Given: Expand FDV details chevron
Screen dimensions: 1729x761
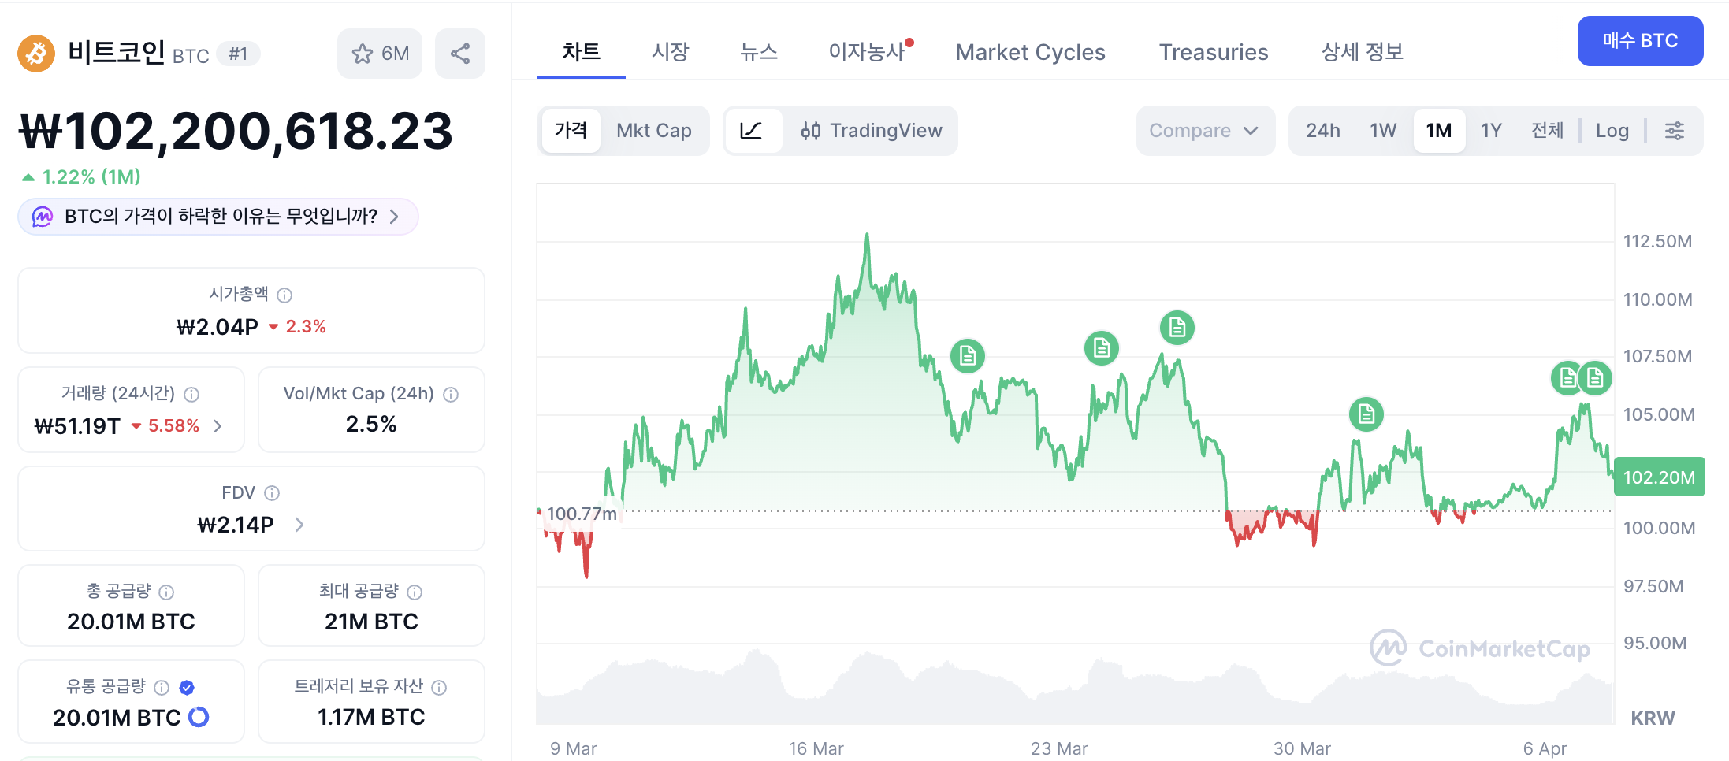Looking at the screenshot, I should click(x=299, y=525).
